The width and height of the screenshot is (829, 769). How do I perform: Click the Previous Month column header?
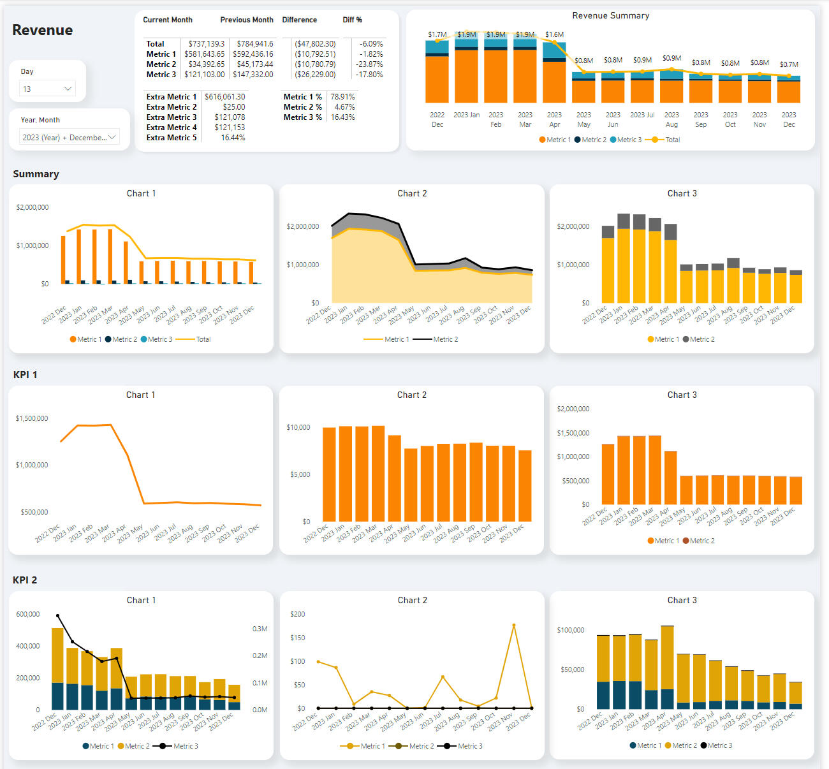click(x=246, y=20)
